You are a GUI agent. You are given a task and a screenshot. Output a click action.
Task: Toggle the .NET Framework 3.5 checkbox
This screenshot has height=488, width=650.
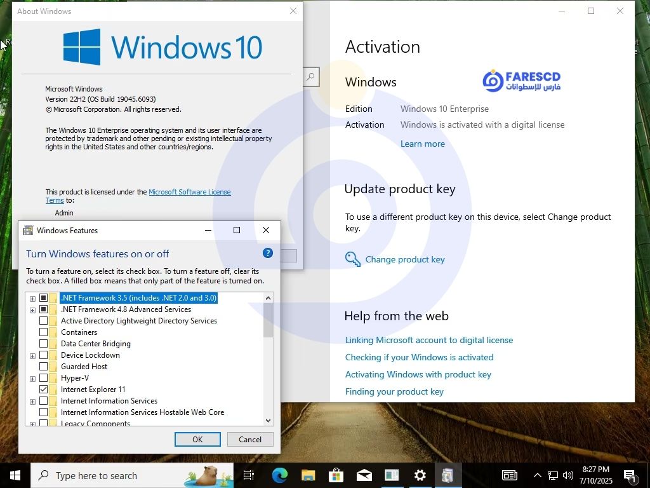[x=44, y=297]
